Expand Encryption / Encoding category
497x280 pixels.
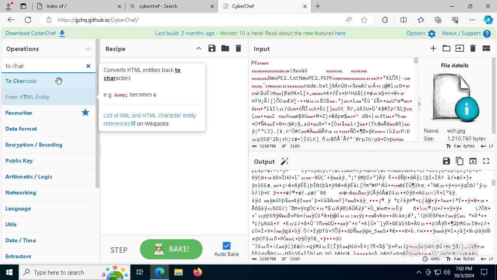pos(49,145)
